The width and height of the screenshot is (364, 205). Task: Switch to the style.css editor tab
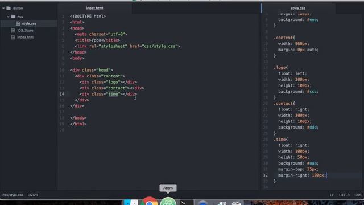pos(298,8)
